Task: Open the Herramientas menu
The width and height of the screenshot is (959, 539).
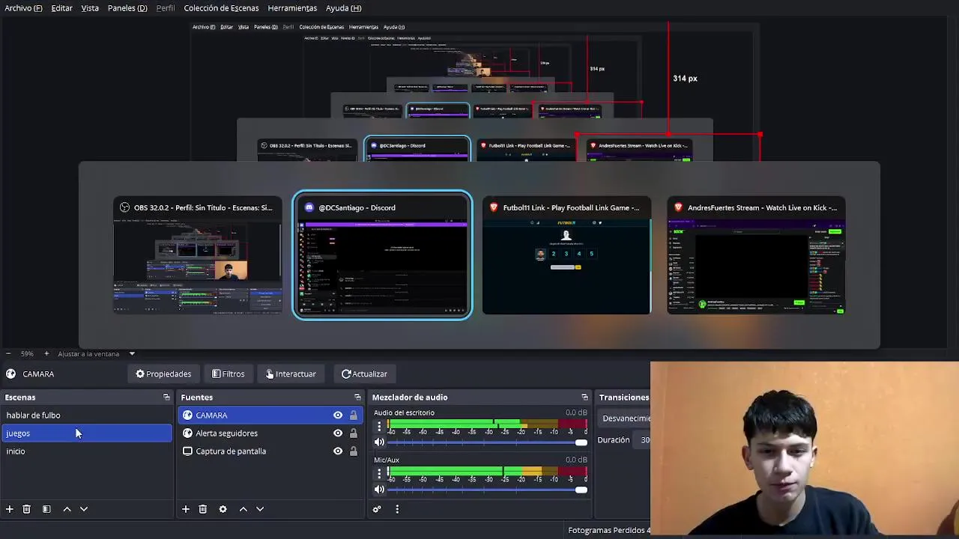Action: (x=292, y=8)
